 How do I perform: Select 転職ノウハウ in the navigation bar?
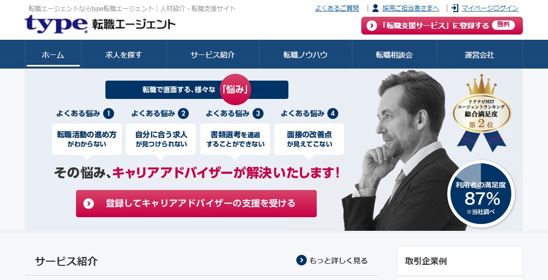305,54
